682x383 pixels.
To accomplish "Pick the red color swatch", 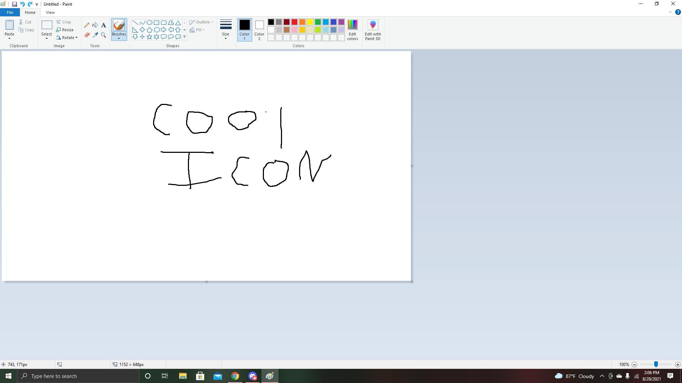I will click(x=294, y=22).
